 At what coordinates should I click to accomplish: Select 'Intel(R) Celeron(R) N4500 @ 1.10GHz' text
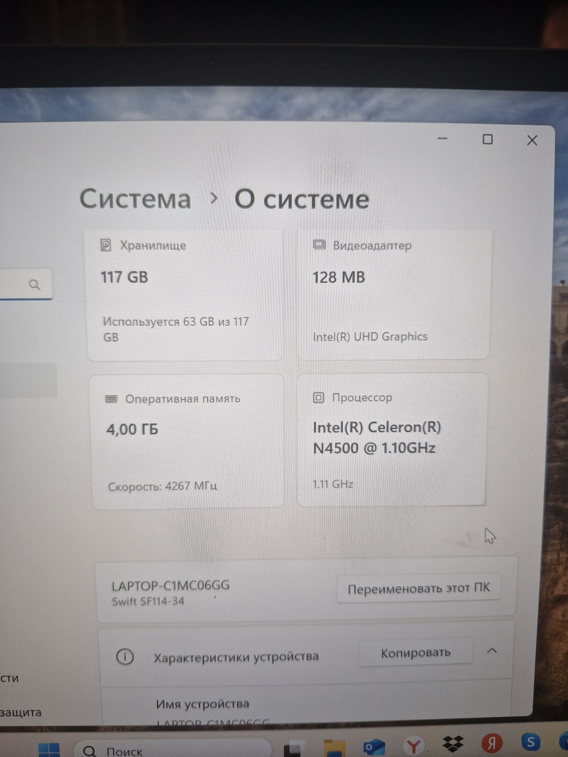[x=377, y=438]
